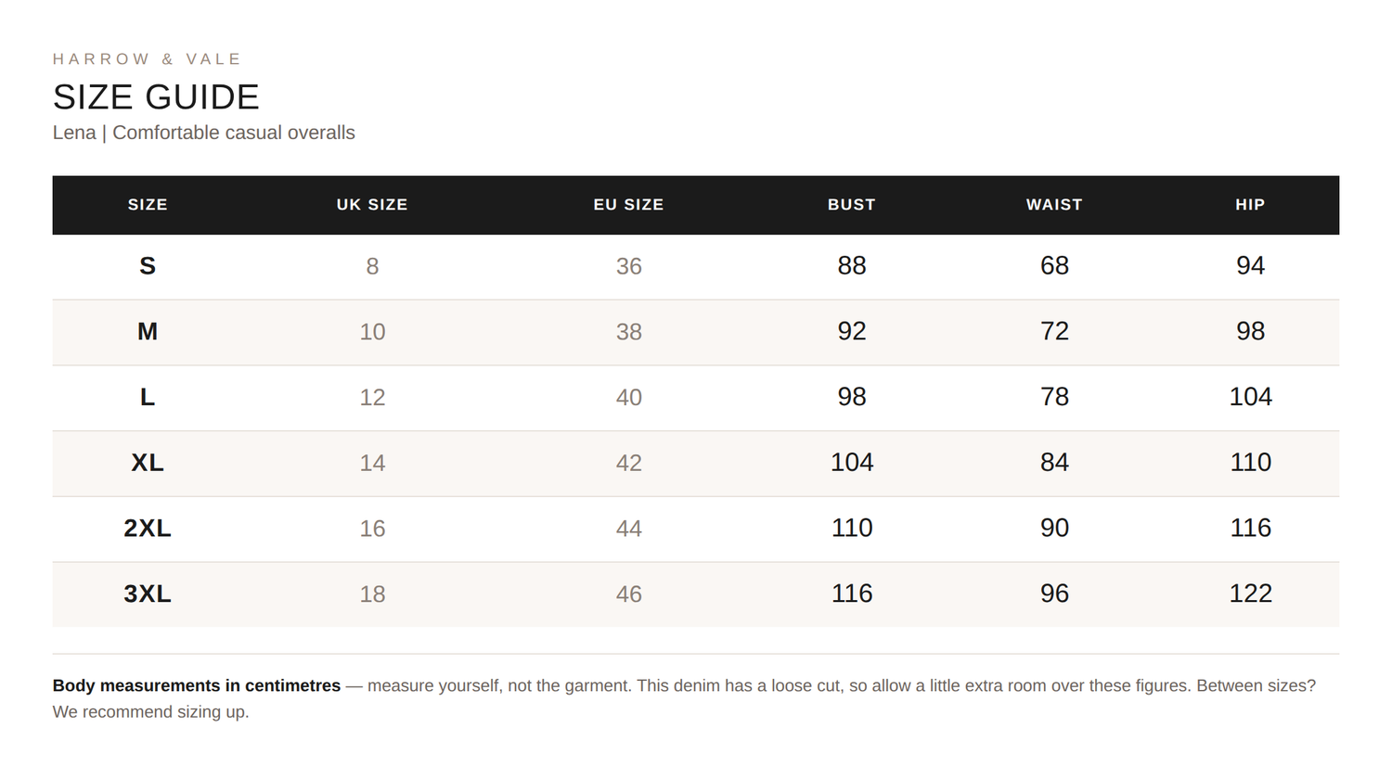Select the L size row label
1392x766 pixels.
coord(148,397)
